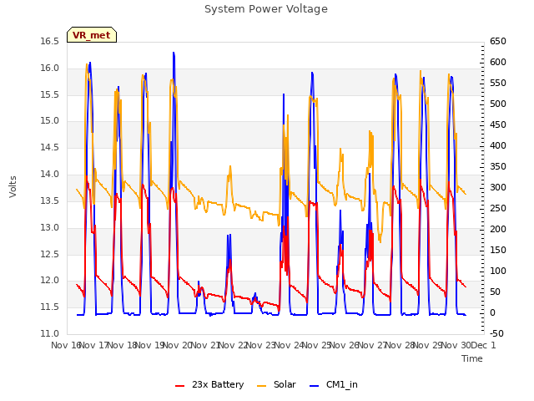This screenshot has height=401, width=534.
Task: Click the System Power Voltage chart title
Action: [x=266, y=9]
